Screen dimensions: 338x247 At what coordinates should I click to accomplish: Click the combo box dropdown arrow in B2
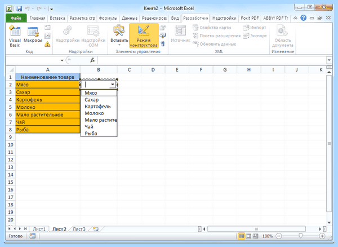pos(112,85)
